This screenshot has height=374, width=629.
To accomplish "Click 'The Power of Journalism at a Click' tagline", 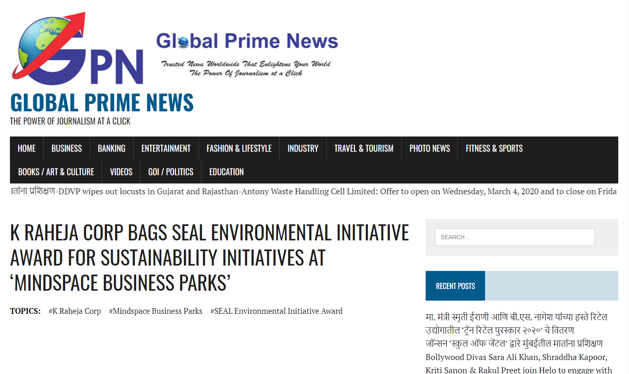I will click(70, 121).
